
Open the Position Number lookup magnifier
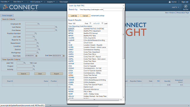pos(36,33)
